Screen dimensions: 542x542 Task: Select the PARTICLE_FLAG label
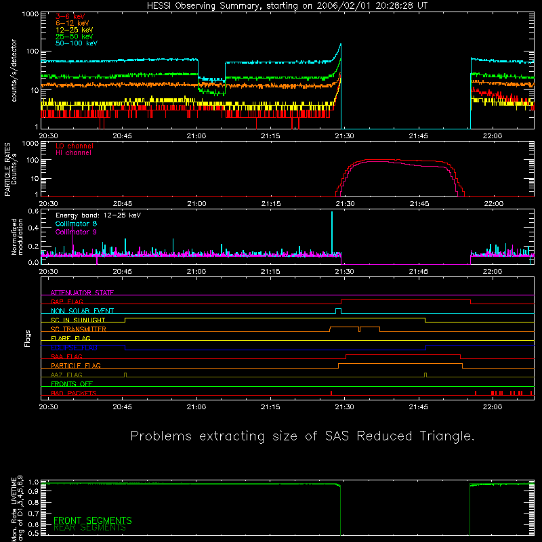coord(76,365)
